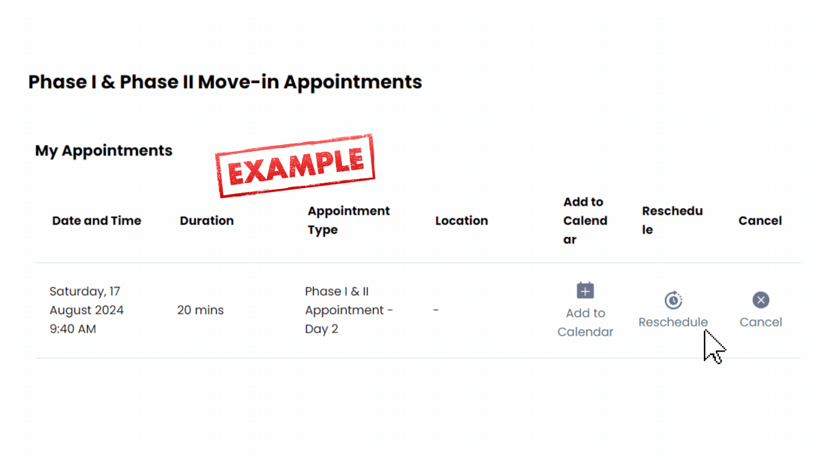Image resolution: width=818 pixels, height=460 pixels.
Task: Click the X icon to cancel appointment
Action: (x=760, y=300)
